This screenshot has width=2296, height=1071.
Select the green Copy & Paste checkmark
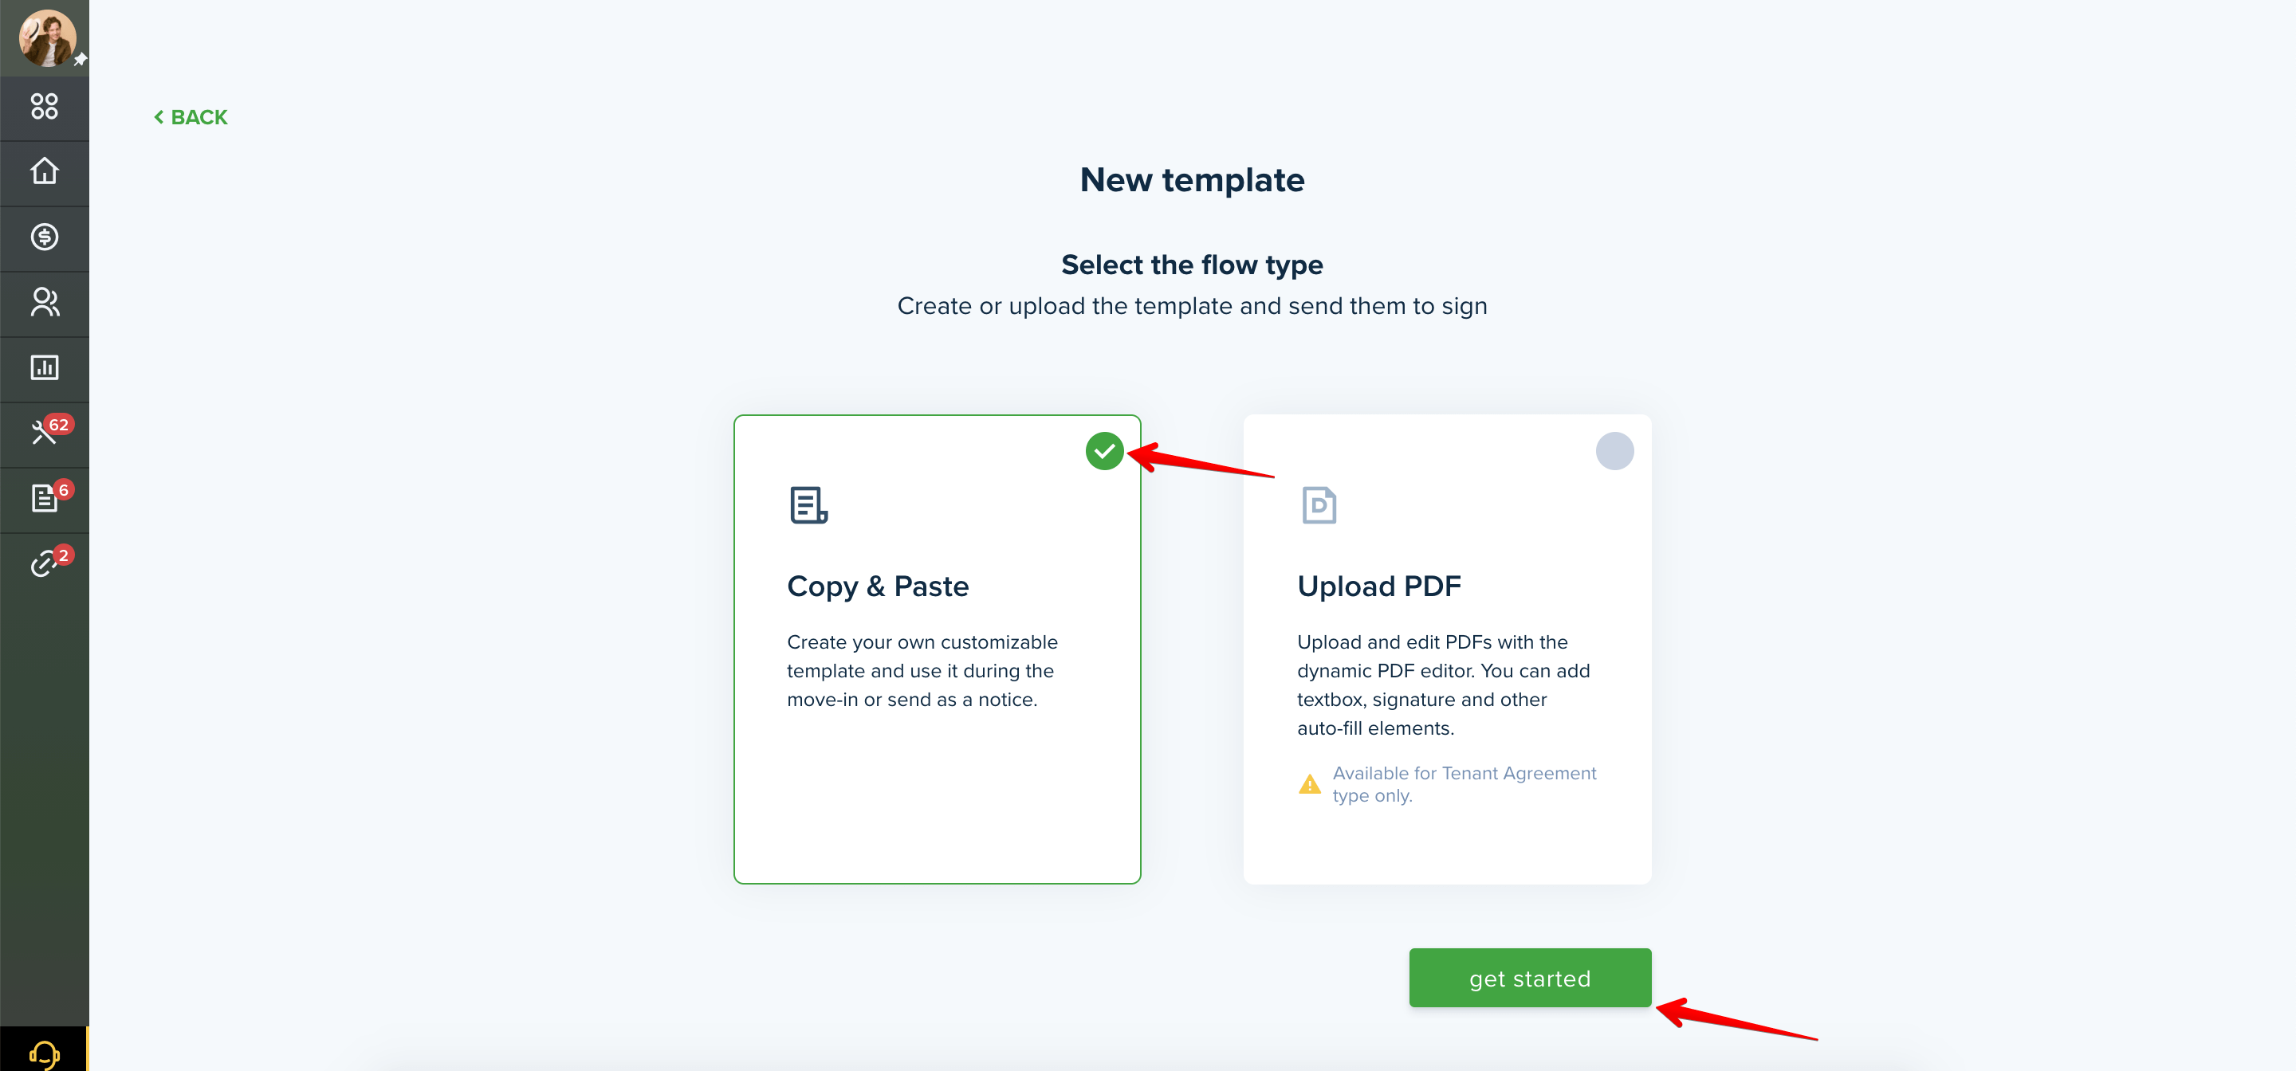(1104, 451)
